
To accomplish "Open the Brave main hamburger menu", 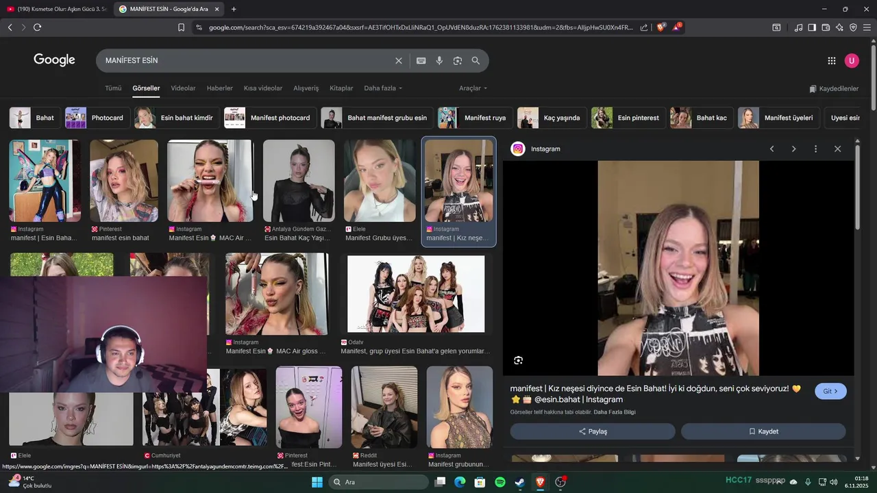I will pos(867,27).
